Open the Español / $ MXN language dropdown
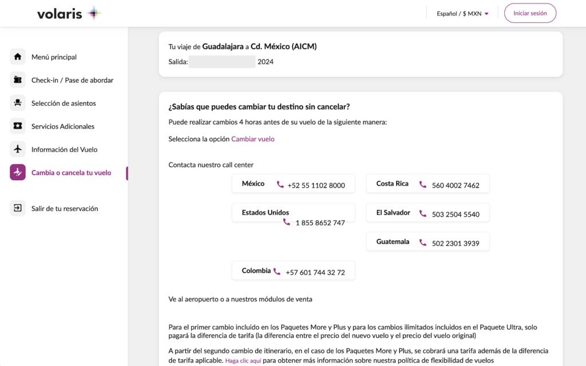Screen dimensions: 586x366 tap(462, 14)
